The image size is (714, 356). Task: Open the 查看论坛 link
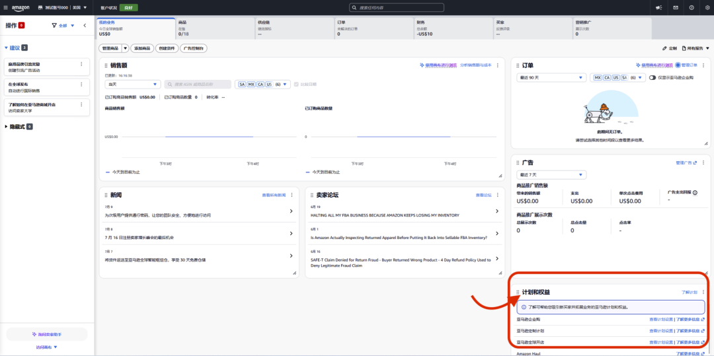[483, 195]
